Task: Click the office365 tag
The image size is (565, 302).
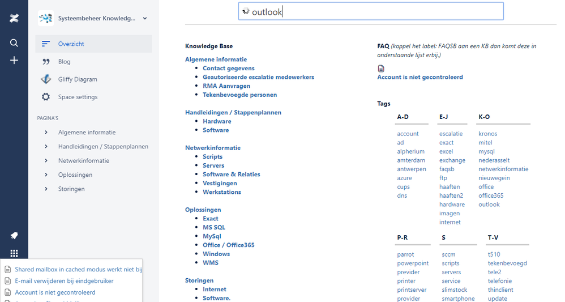Action: (x=491, y=195)
